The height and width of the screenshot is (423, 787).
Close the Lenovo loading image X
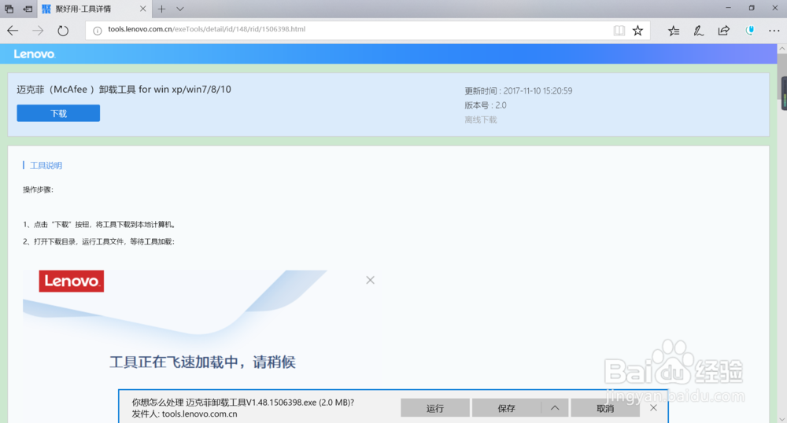370,280
